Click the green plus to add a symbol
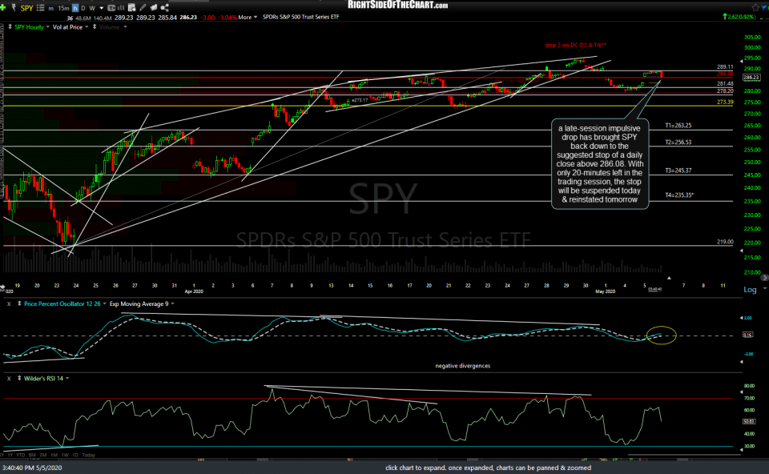Viewport: 769px width, 474px height. point(3,8)
